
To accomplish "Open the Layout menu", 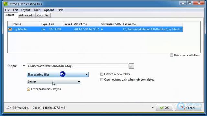I will coord(26,10).
